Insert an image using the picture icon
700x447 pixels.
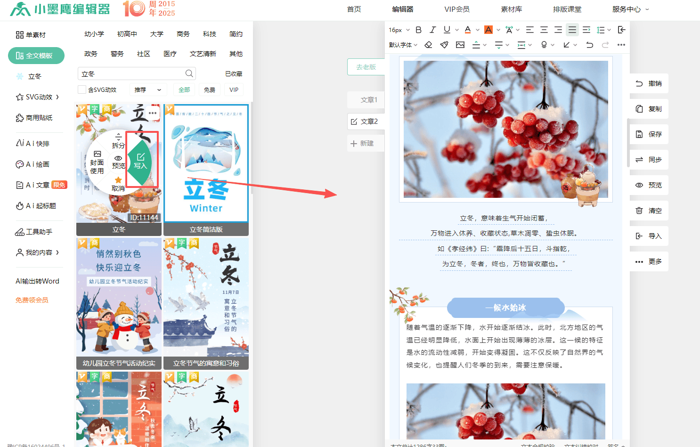click(460, 45)
